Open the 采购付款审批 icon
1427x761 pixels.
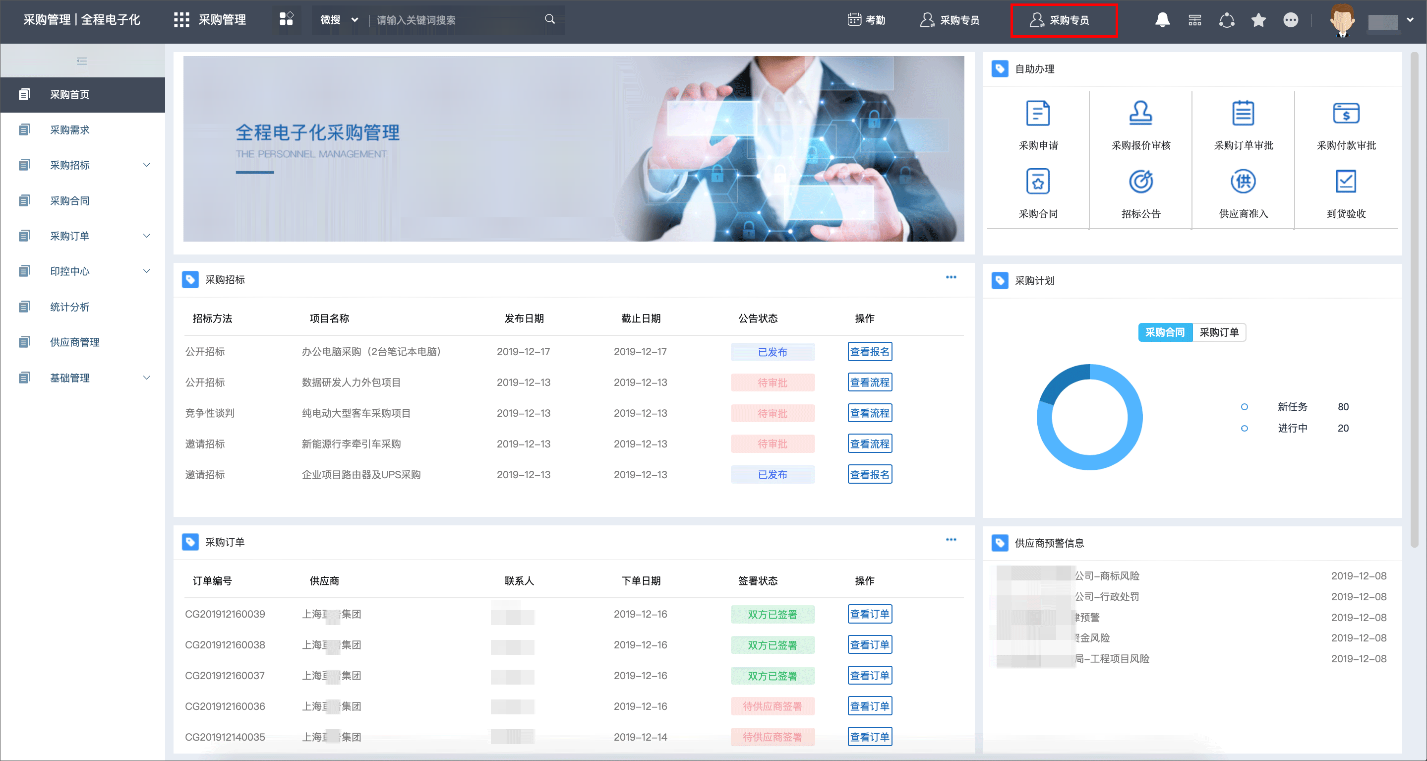click(1346, 114)
